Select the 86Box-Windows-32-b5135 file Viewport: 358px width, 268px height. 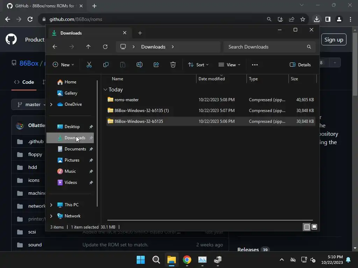(x=211, y=121)
